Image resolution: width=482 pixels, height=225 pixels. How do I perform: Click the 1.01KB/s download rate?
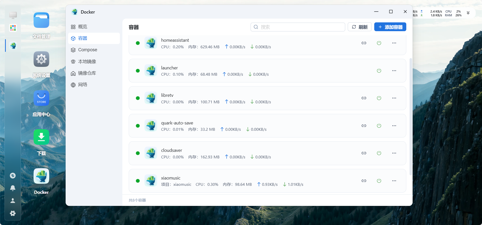click(296, 185)
